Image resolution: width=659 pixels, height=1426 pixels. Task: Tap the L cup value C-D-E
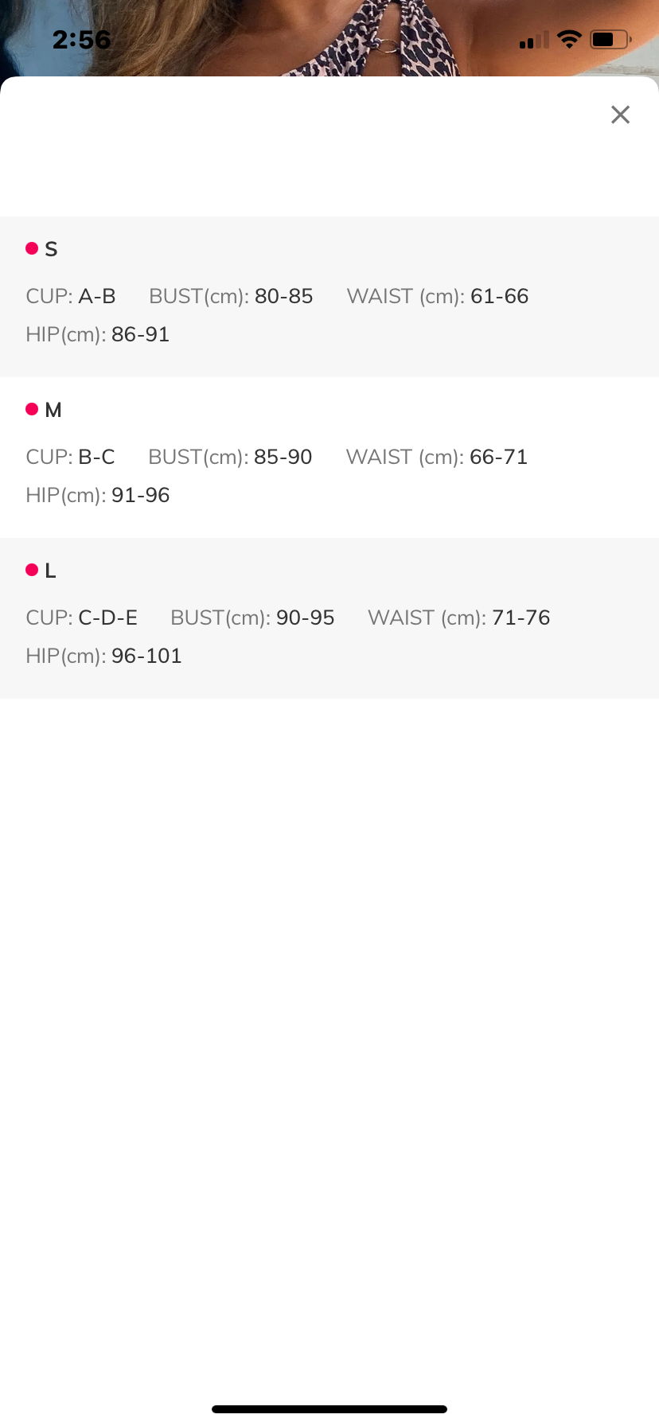pyautogui.click(x=107, y=618)
